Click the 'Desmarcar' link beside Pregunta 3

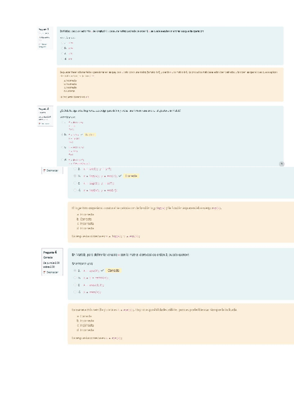coord(53,170)
